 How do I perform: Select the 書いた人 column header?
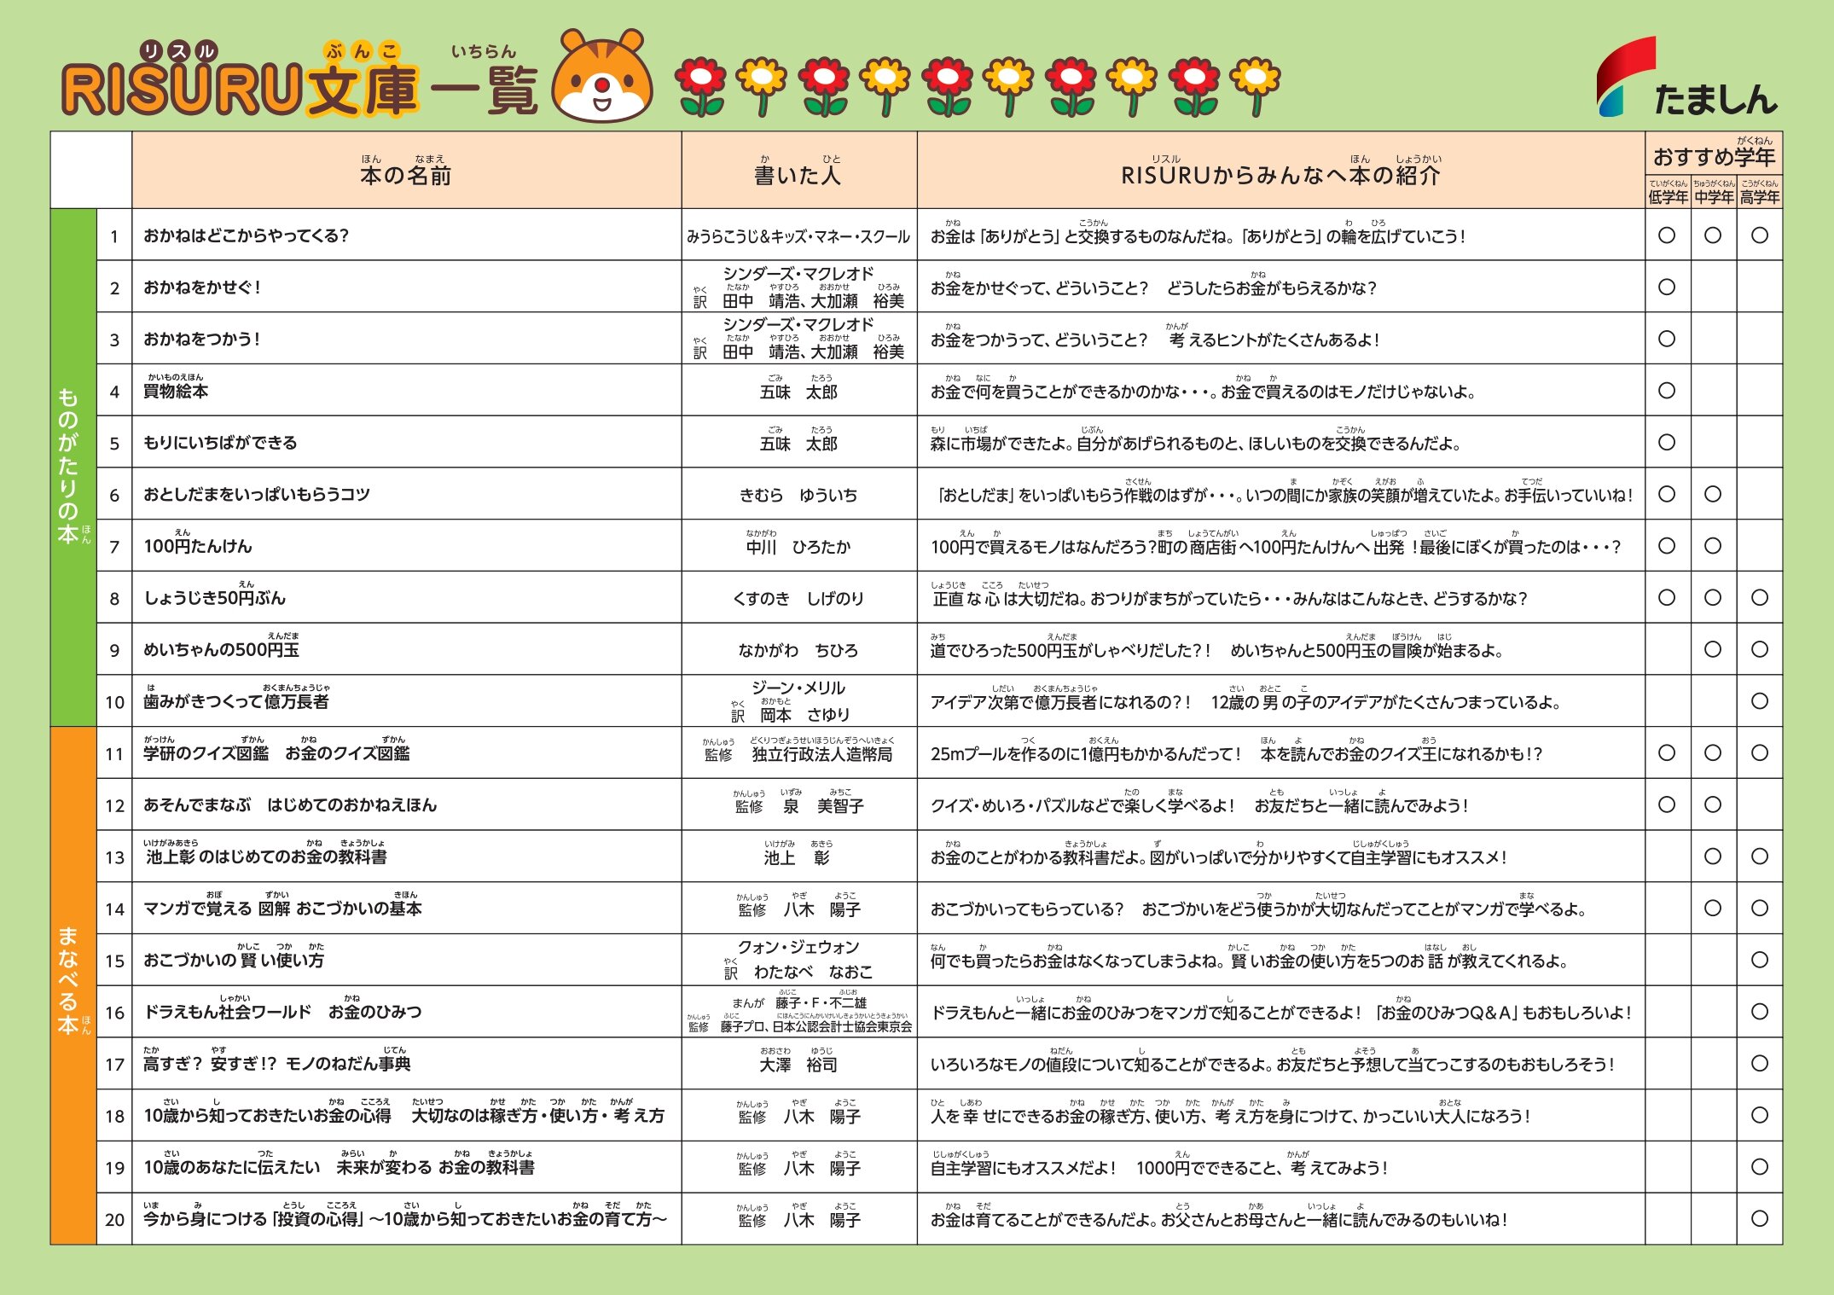point(798,171)
